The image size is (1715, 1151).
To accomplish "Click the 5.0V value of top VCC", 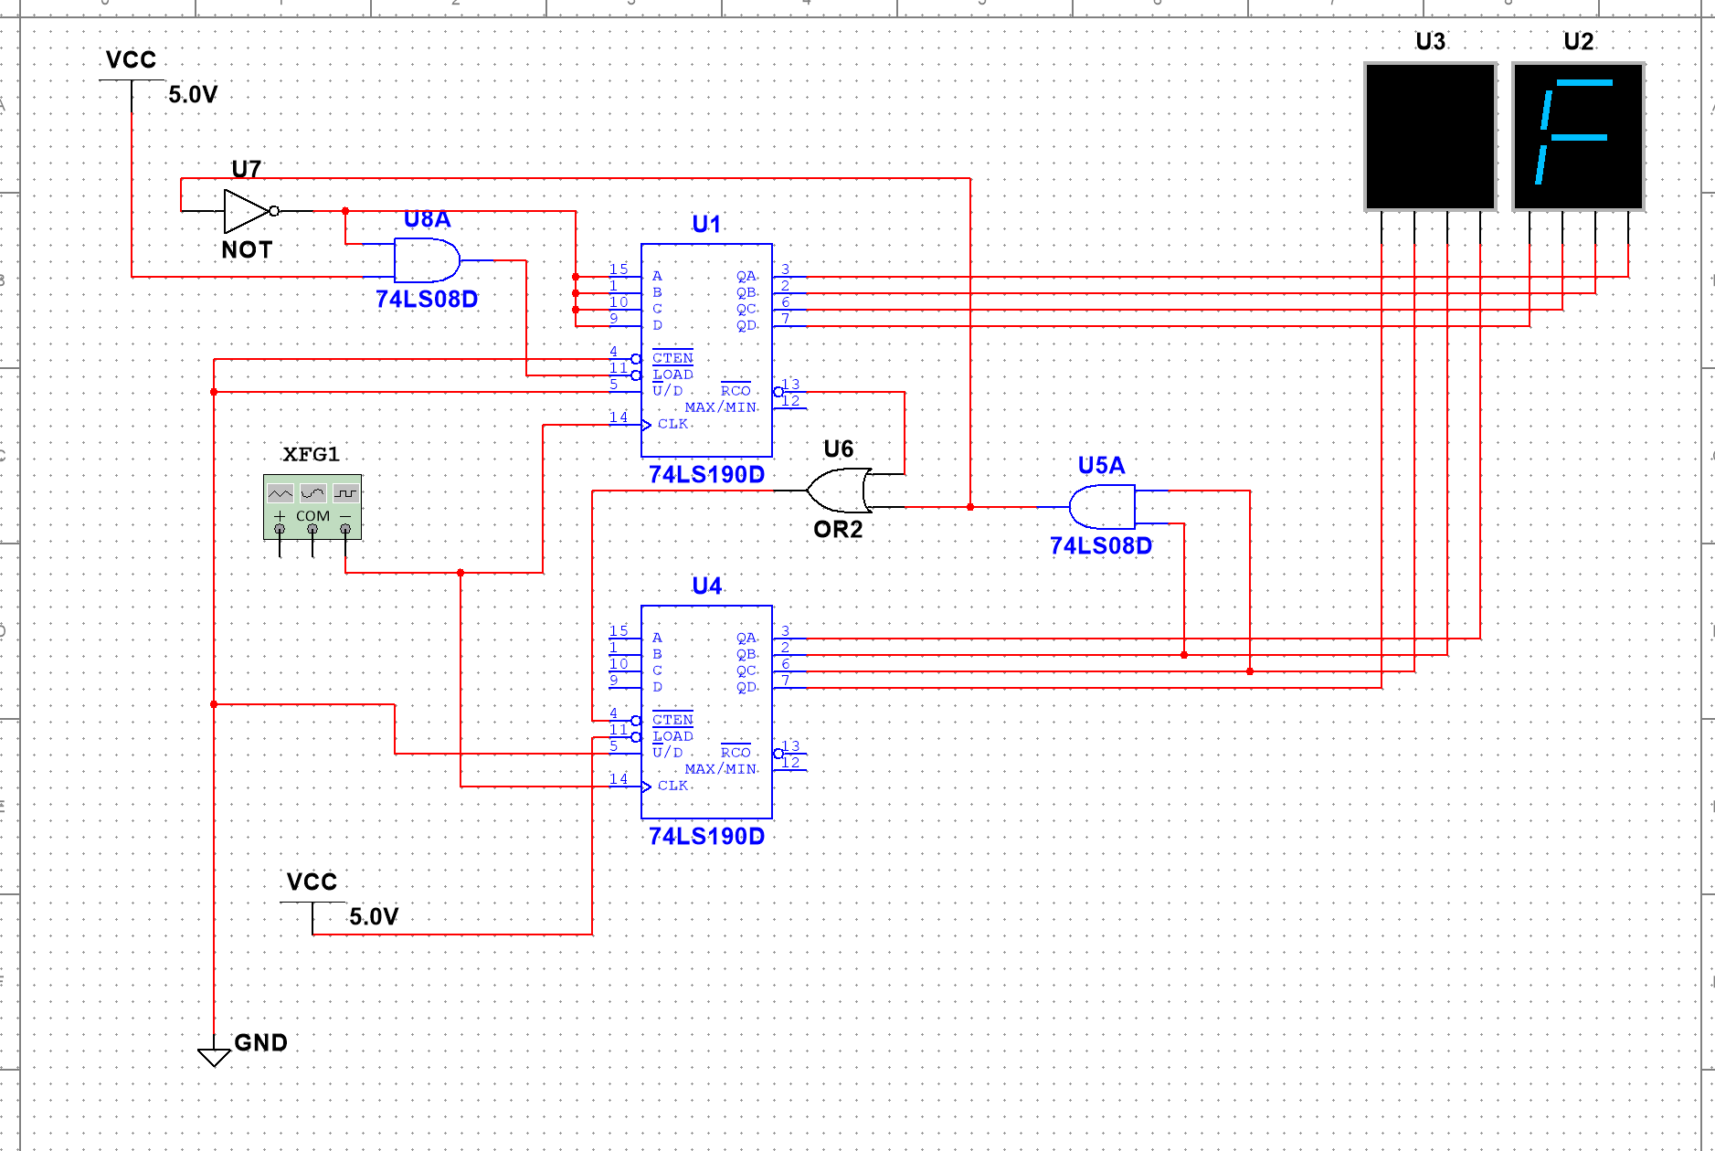I will pos(193,94).
